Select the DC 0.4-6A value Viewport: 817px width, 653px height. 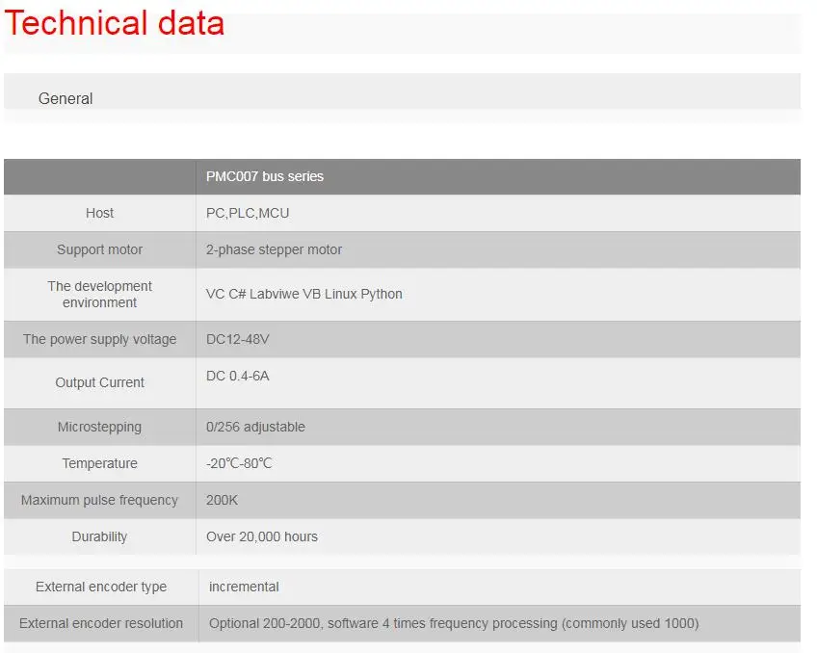(x=238, y=376)
